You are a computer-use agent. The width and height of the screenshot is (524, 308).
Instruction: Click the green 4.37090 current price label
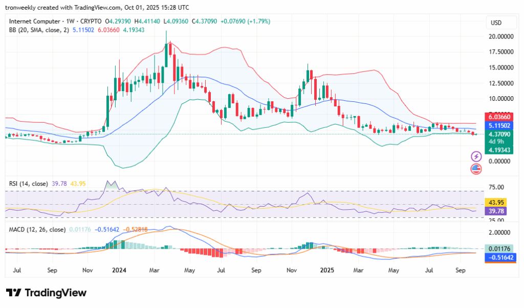pyautogui.click(x=498, y=134)
